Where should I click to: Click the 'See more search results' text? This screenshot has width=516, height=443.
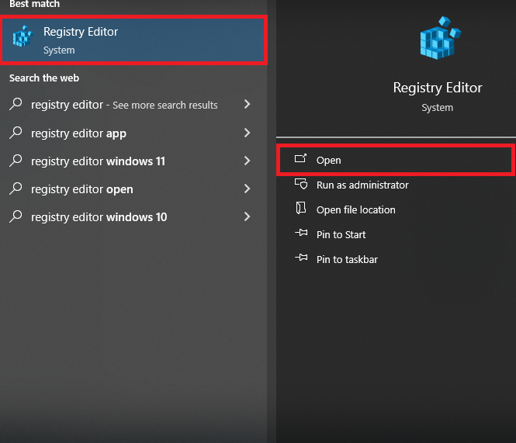click(x=165, y=106)
